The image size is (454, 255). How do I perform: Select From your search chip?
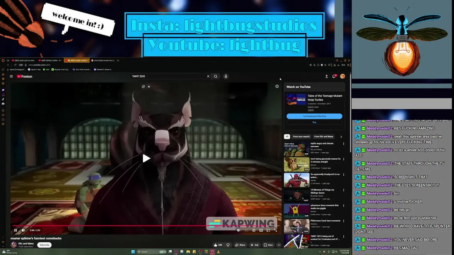(x=301, y=136)
